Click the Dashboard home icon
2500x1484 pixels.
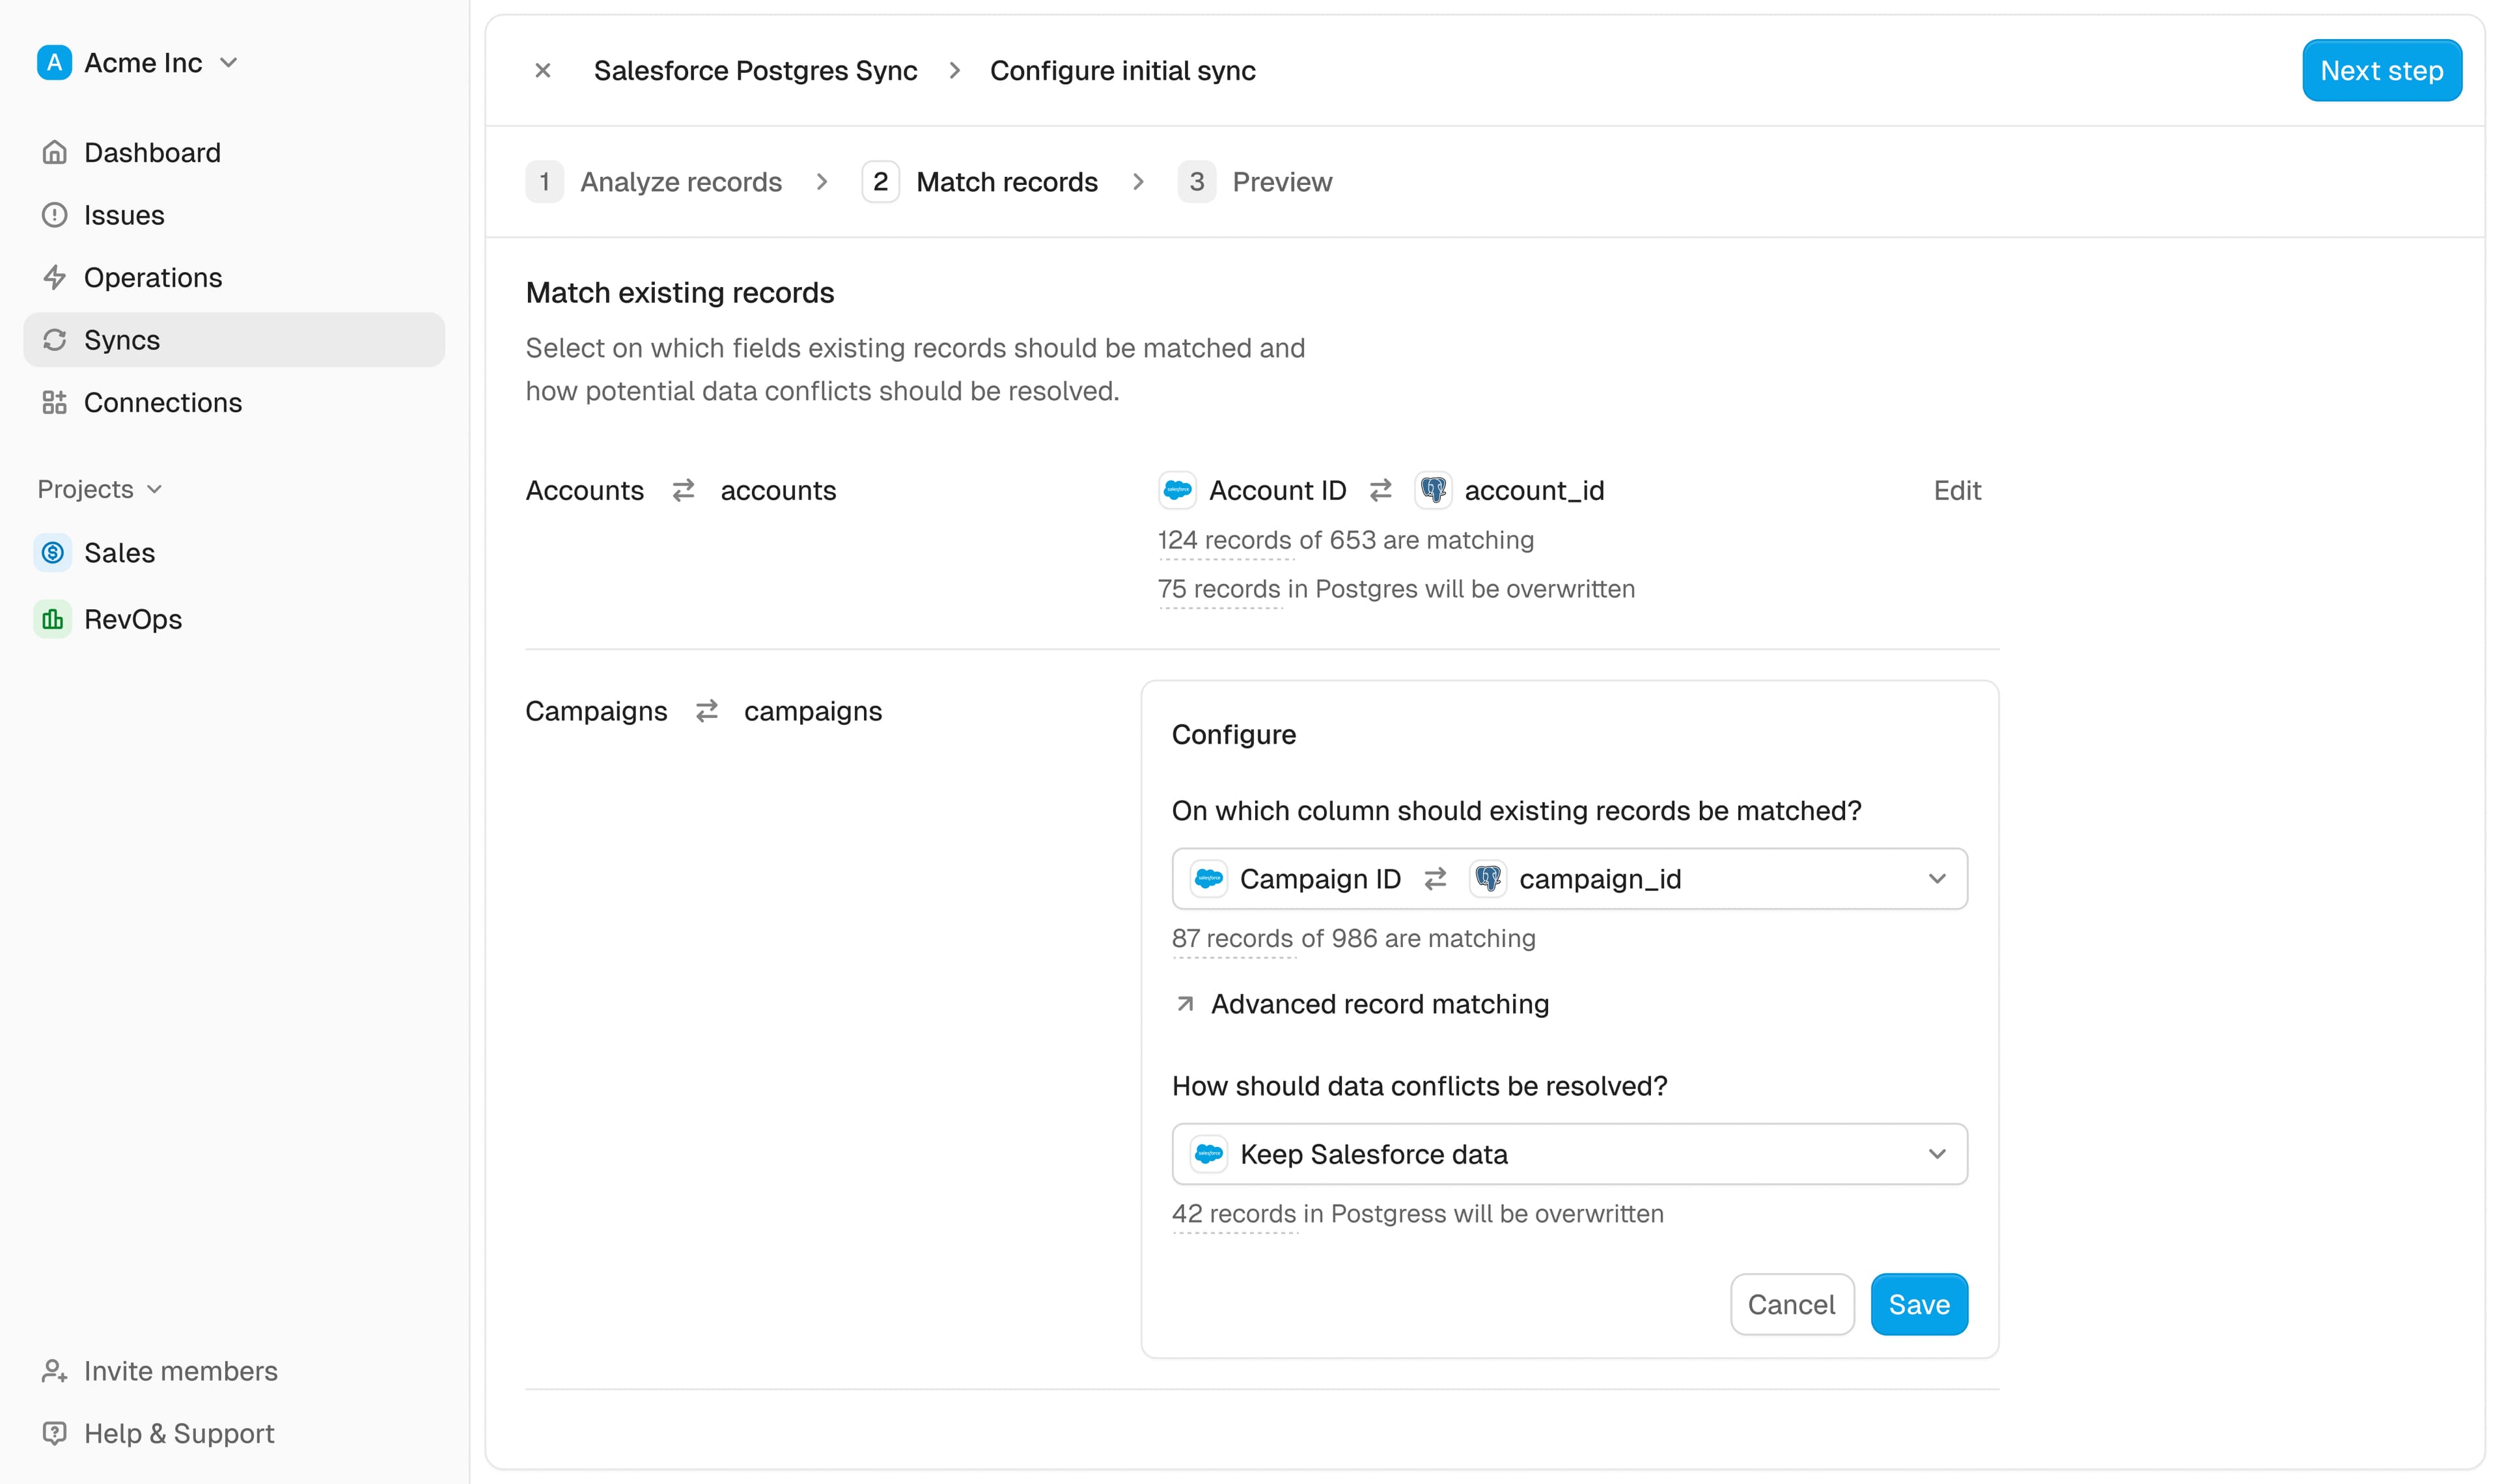coord(54,152)
